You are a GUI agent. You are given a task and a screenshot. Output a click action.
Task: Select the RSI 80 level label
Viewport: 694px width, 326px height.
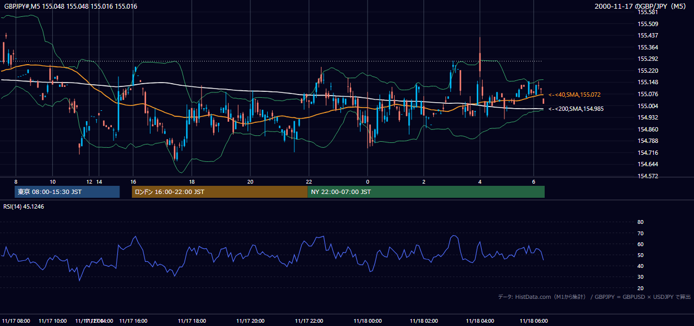tap(640, 222)
